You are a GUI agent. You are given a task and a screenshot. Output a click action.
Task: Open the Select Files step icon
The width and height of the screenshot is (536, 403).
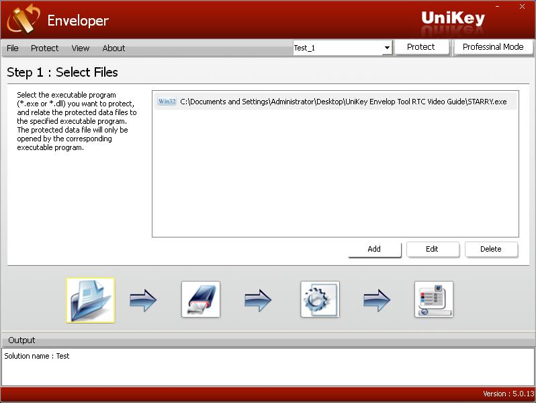point(91,300)
